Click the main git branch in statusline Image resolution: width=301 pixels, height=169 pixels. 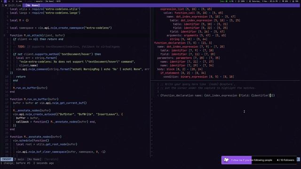pos(19,159)
